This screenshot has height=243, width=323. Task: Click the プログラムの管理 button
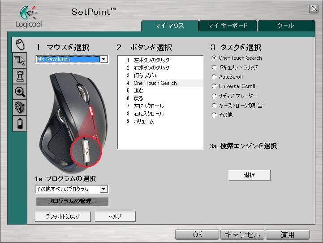point(72,201)
